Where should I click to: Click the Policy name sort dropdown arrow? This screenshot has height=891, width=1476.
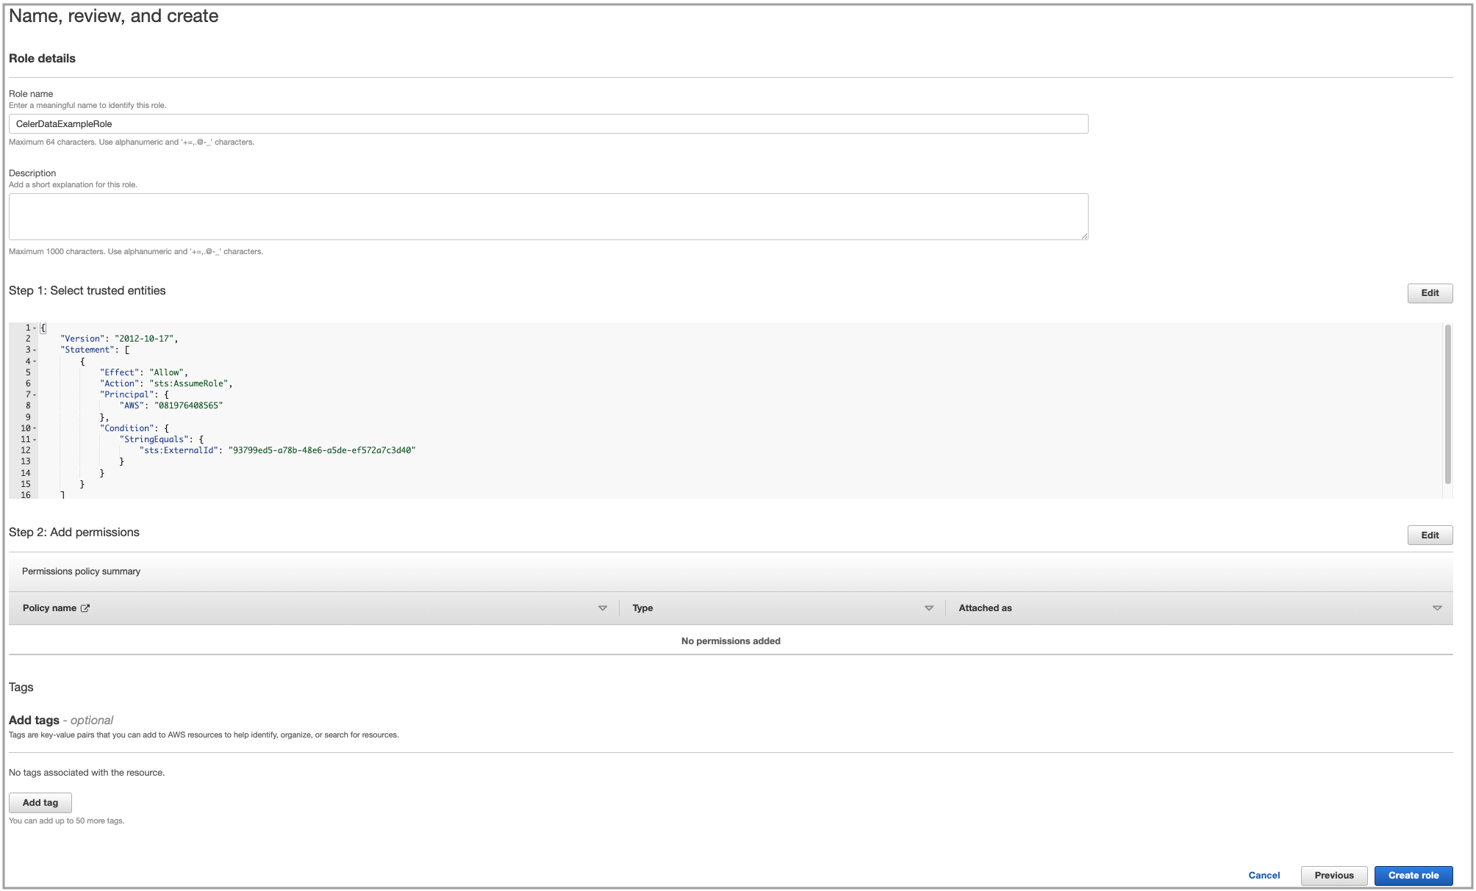[601, 609]
